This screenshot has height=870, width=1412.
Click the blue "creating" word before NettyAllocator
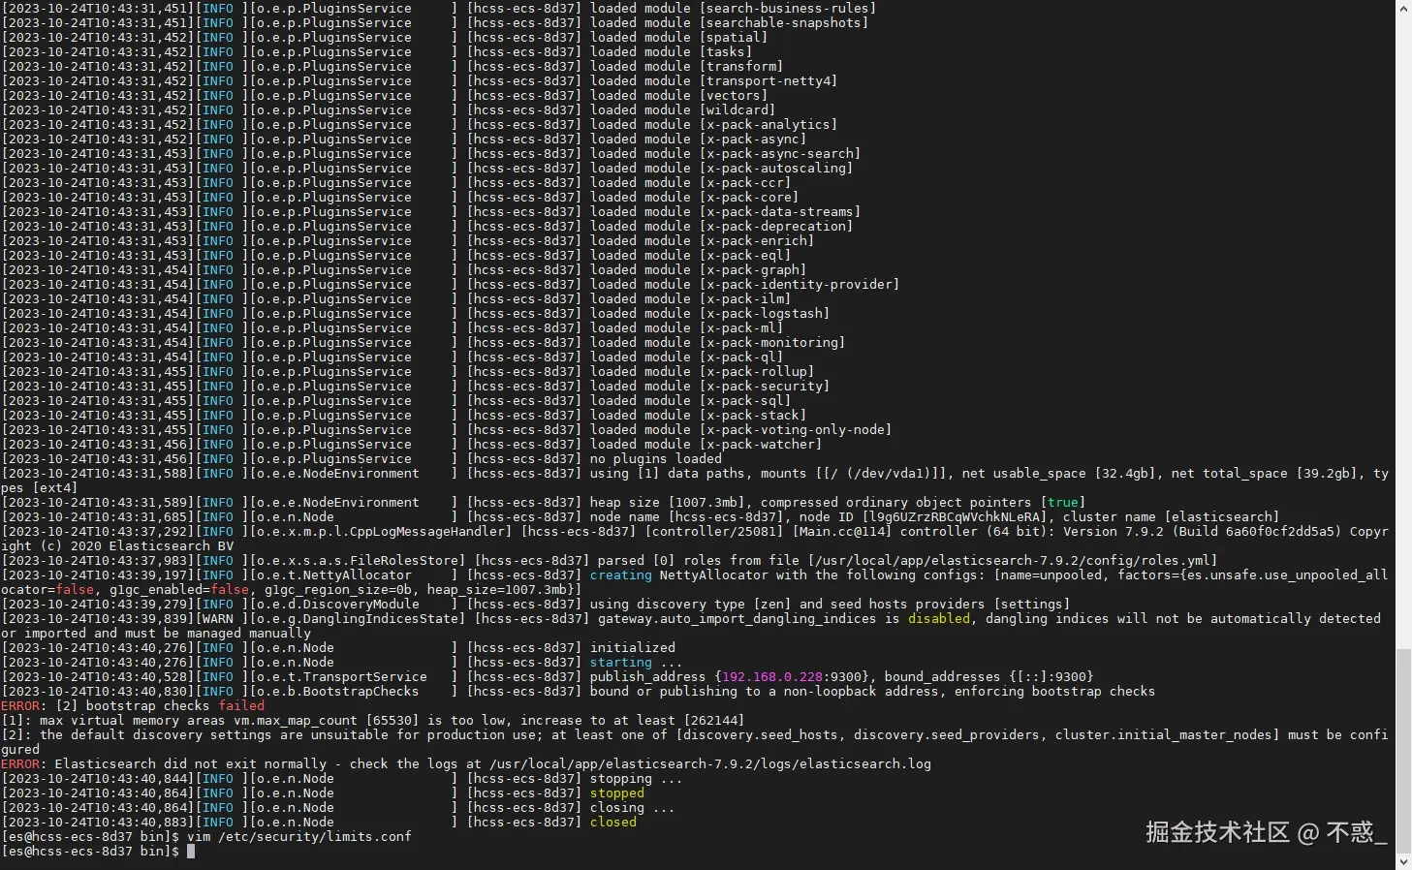click(620, 575)
